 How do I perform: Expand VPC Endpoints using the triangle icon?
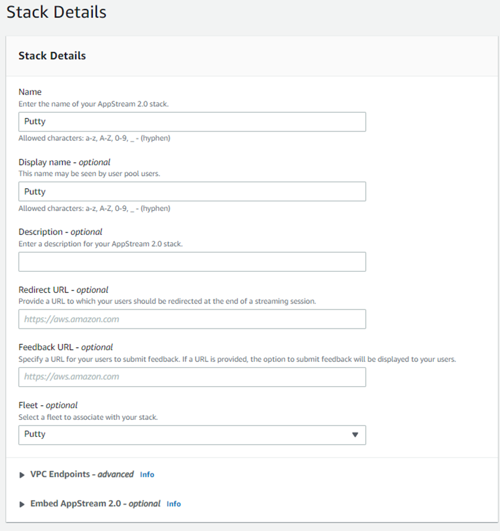click(x=22, y=475)
